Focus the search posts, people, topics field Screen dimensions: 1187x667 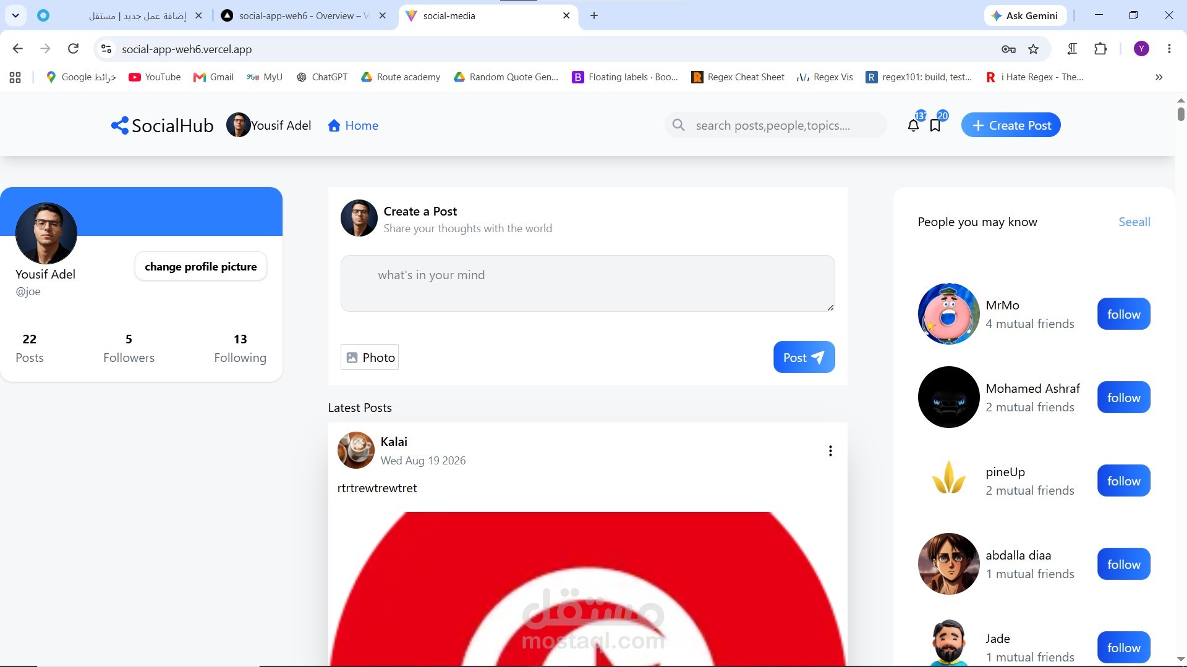pos(776,125)
